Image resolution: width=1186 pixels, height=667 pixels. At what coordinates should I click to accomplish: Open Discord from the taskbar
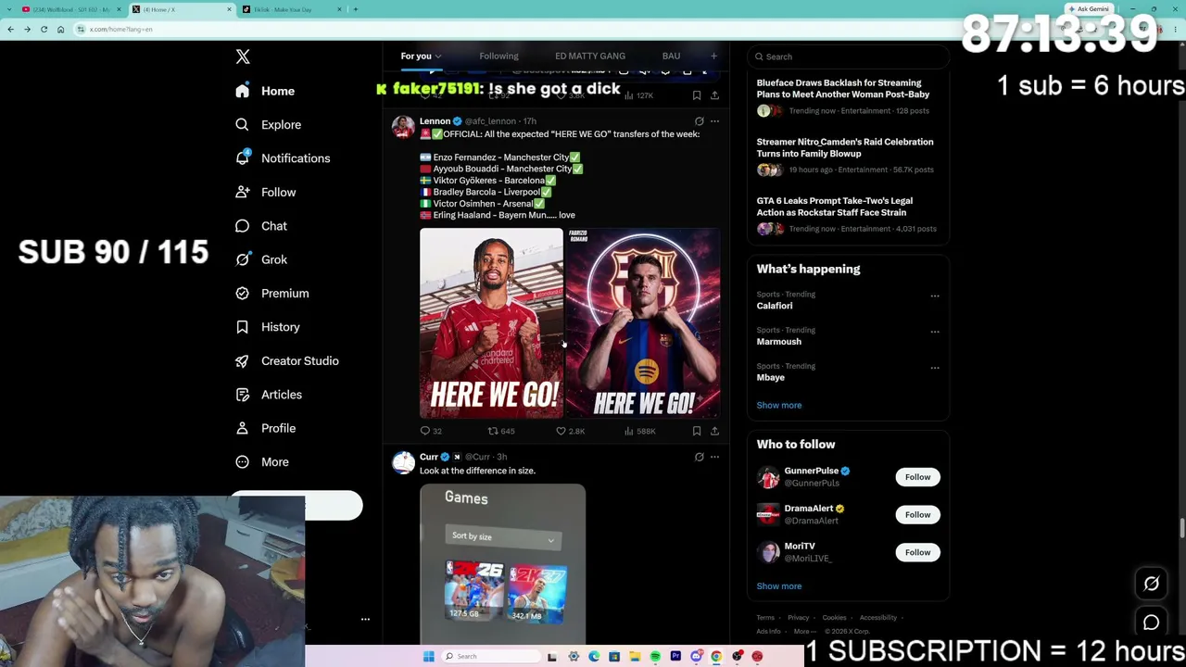click(696, 657)
